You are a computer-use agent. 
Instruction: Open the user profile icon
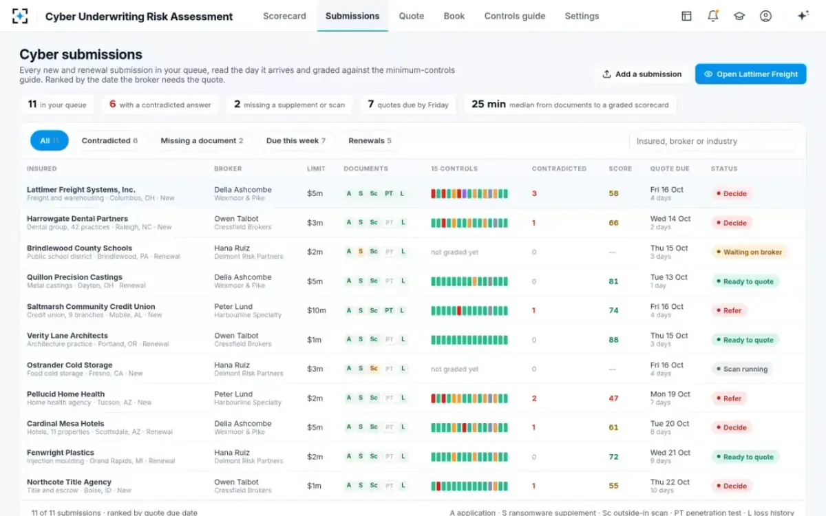[x=765, y=16]
